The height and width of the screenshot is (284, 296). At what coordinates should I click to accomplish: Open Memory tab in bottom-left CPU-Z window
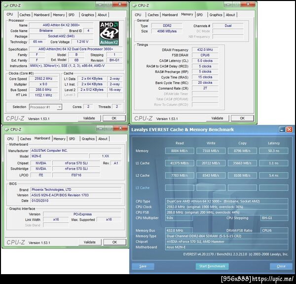point(60,139)
